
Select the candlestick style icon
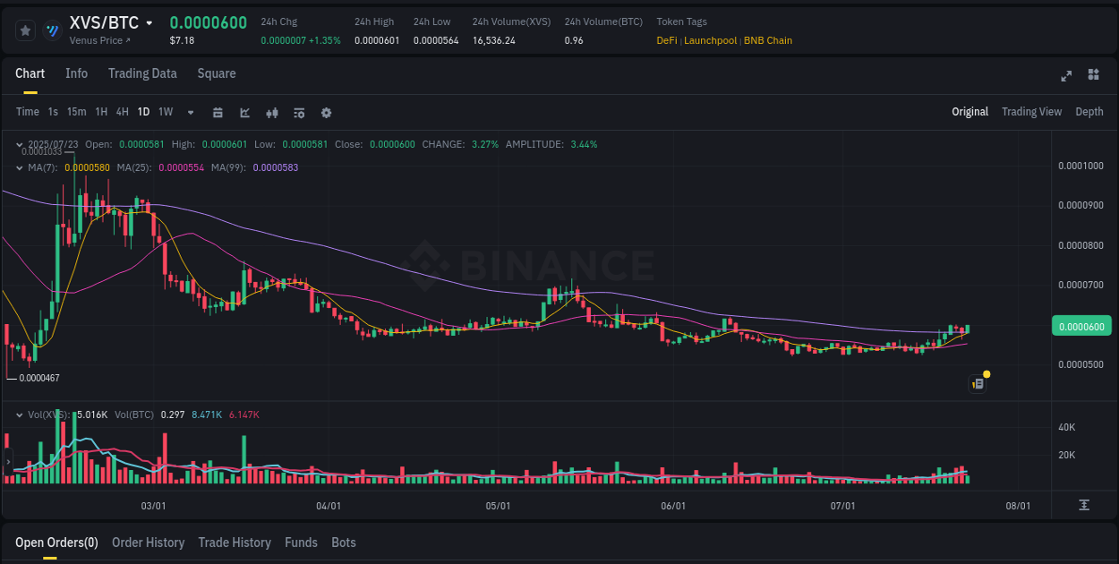click(x=271, y=112)
